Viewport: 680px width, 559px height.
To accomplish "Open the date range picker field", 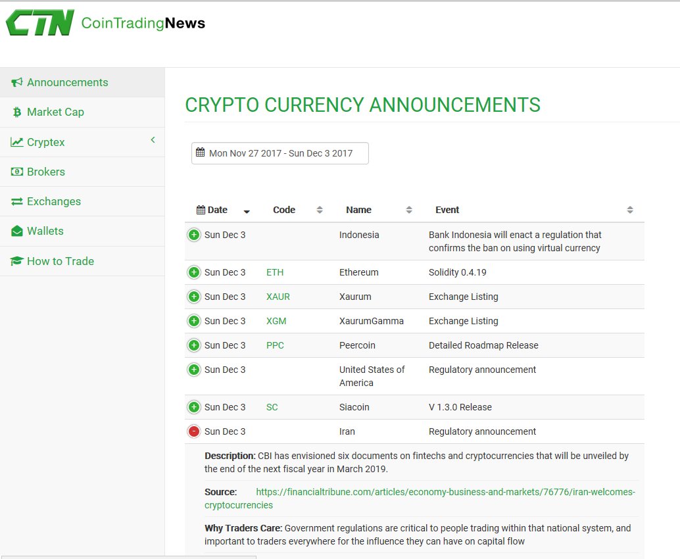I will pos(280,153).
